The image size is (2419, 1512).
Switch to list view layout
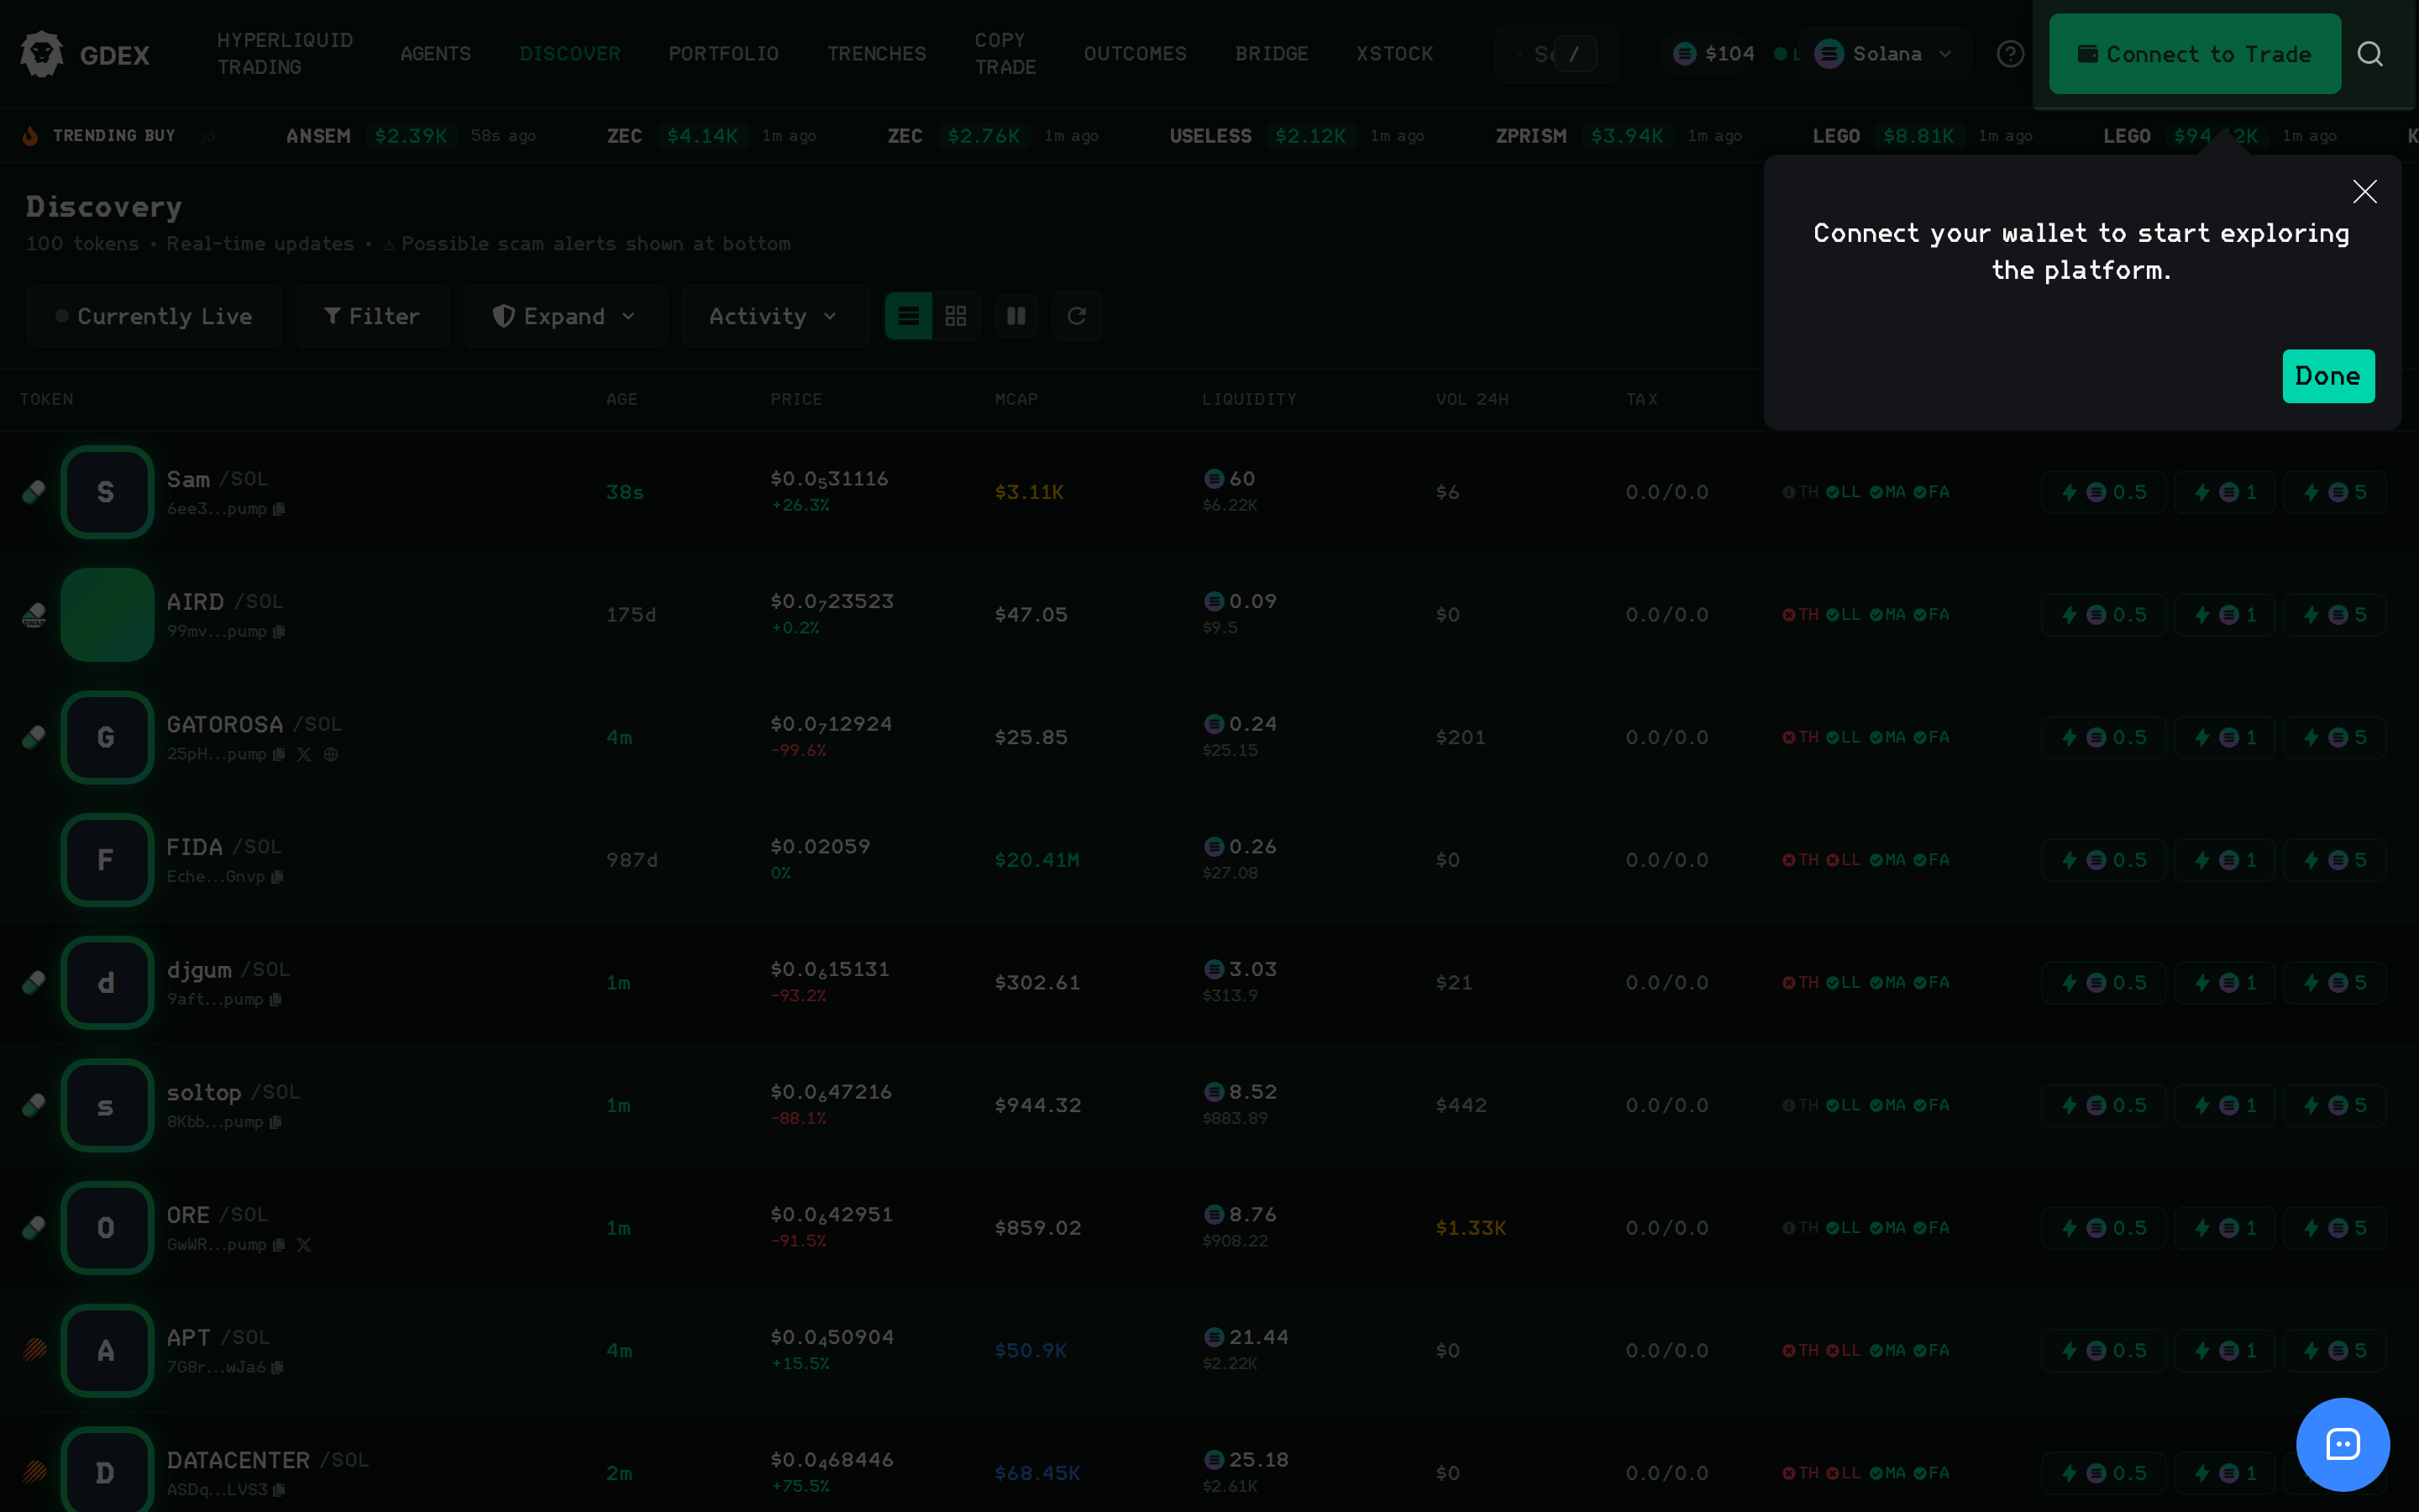coord(908,316)
